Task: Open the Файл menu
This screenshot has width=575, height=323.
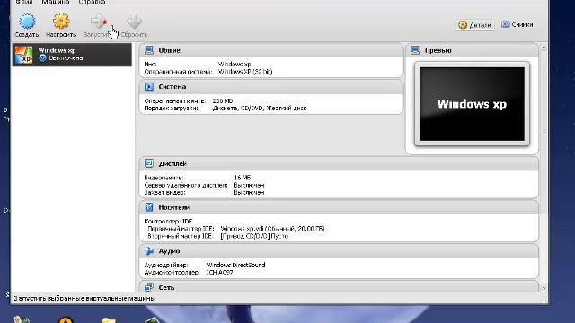Action: point(24,2)
